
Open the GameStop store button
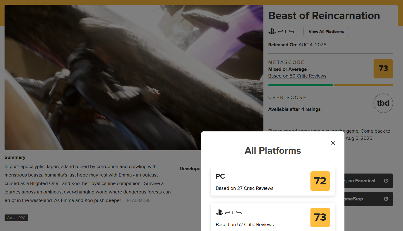tap(368, 199)
